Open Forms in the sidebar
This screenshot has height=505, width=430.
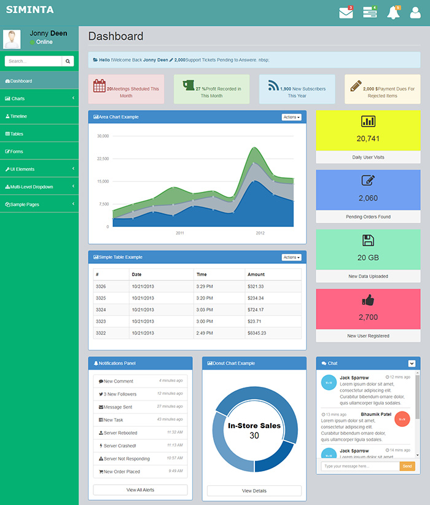coord(39,151)
